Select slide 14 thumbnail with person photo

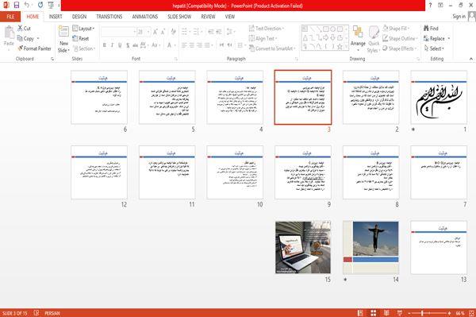coord(370,247)
